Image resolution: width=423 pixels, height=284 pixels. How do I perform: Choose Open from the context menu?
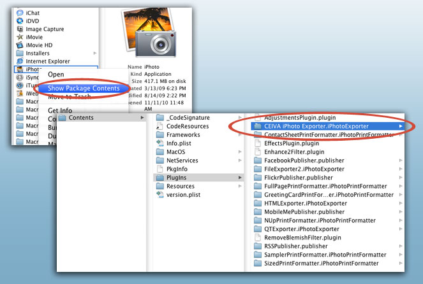[x=56, y=75]
